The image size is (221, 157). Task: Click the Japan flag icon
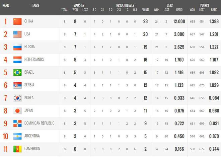point(17,111)
